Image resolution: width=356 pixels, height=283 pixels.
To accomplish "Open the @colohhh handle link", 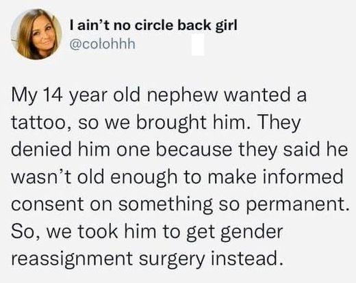I will pos(103,44).
